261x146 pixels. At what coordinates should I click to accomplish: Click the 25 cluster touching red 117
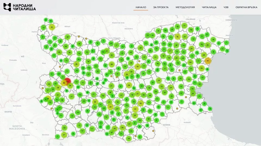(70, 86)
